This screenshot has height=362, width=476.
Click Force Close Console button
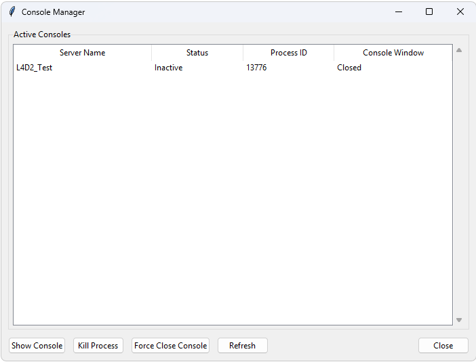(x=170, y=345)
